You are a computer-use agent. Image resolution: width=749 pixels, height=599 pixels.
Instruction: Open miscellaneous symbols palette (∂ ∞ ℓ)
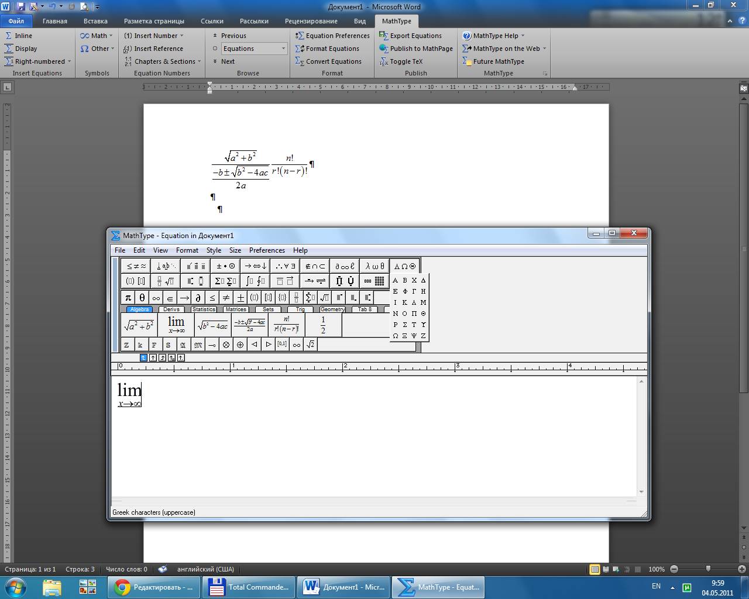(x=345, y=266)
